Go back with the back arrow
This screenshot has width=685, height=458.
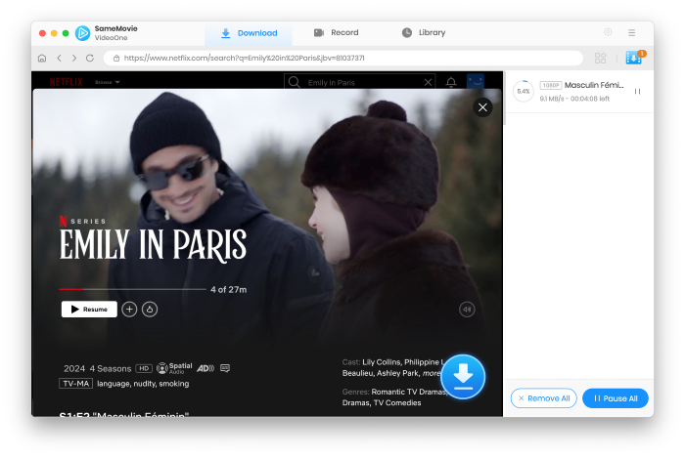click(x=59, y=58)
